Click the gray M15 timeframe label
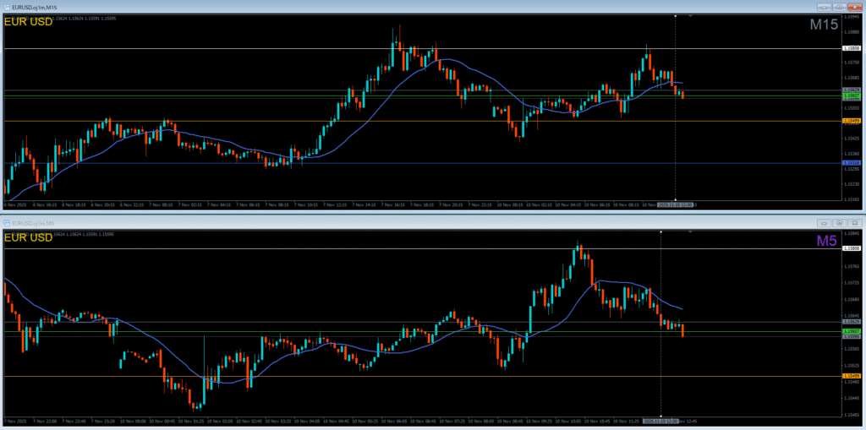Image resolution: width=866 pixels, height=430 pixels. 824,24
